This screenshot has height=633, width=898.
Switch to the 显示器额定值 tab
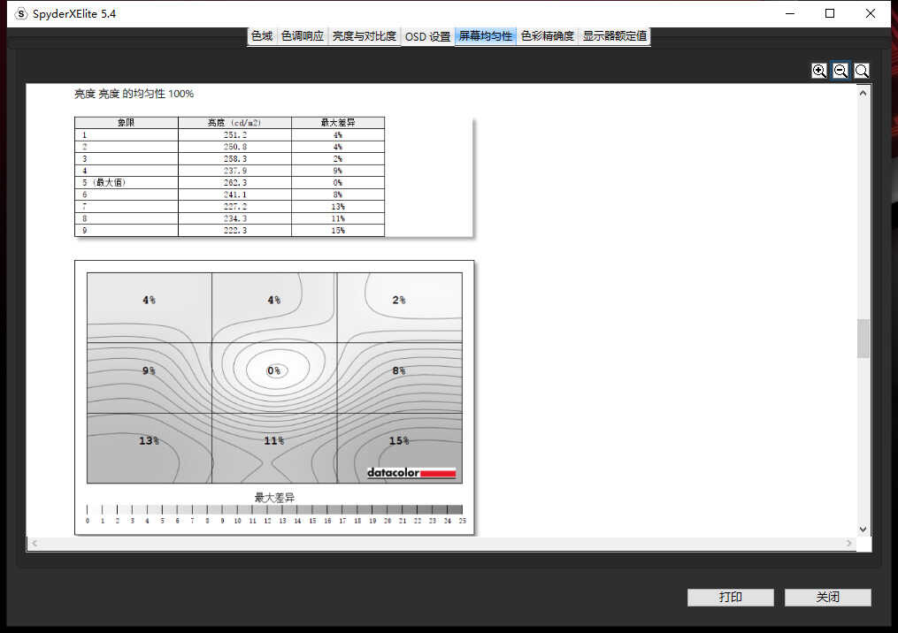615,36
